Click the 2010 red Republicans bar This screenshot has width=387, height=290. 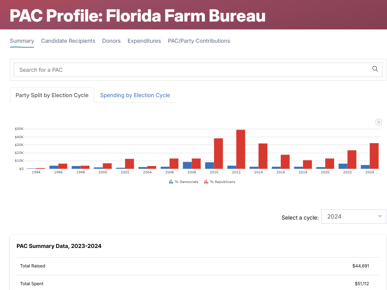(218, 153)
